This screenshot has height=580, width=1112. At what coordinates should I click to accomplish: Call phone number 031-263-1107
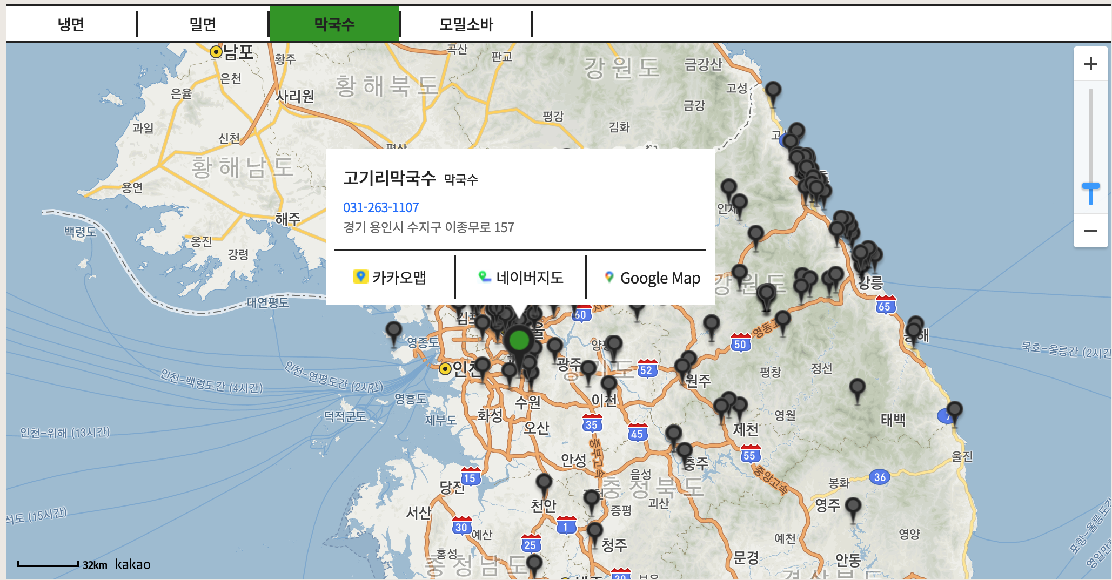tap(381, 207)
